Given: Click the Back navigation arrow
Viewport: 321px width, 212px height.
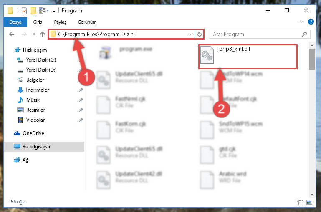Looking at the screenshot, I should 12,34.
